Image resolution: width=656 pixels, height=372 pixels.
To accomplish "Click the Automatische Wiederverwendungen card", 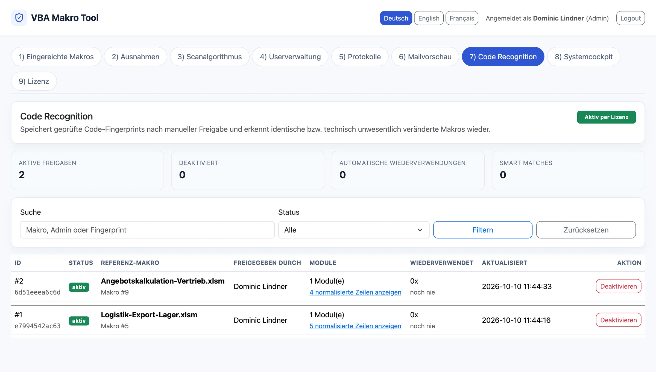I will [x=408, y=170].
